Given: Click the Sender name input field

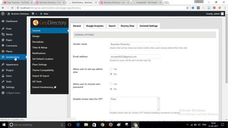Looking at the screenshot, I should click(x=135, y=44).
